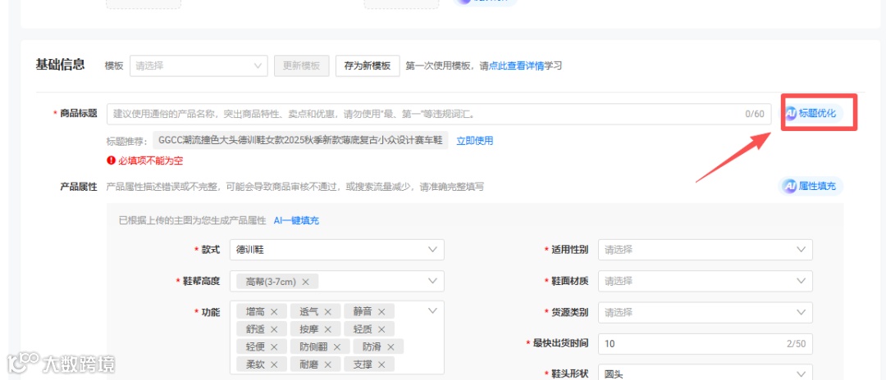Open the 鞋面材质 dropdown

(706, 281)
